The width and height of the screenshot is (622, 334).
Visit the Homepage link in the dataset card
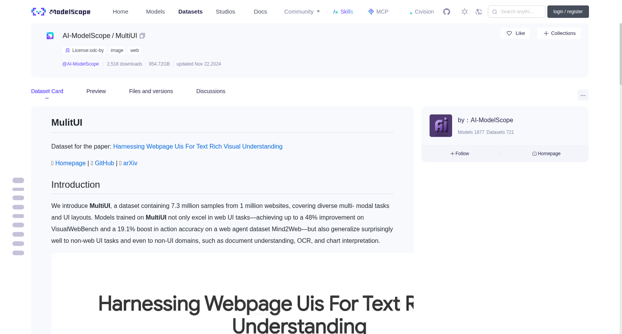pos(70,163)
